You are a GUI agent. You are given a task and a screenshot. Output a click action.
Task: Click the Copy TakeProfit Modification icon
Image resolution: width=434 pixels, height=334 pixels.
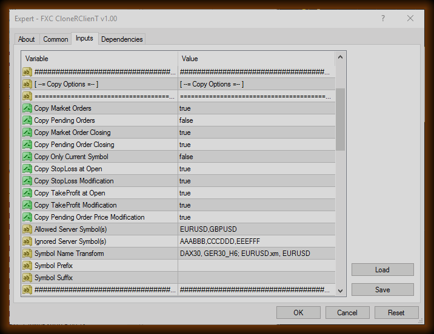coord(27,205)
